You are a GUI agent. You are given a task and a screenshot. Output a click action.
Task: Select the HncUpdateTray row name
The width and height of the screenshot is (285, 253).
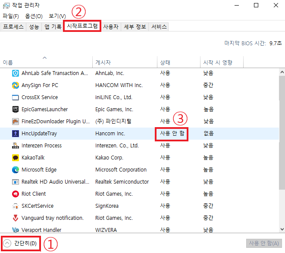39,134
